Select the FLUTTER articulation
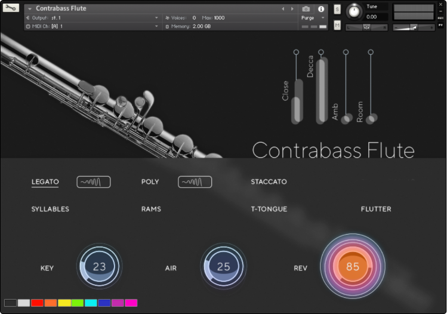 (x=376, y=209)
